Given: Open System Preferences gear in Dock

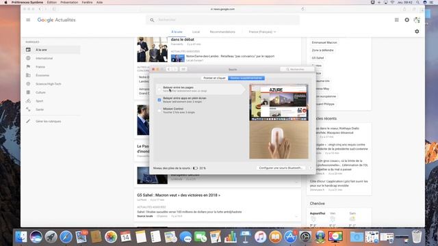Looking at the screenshot, I should click(305, 237).
